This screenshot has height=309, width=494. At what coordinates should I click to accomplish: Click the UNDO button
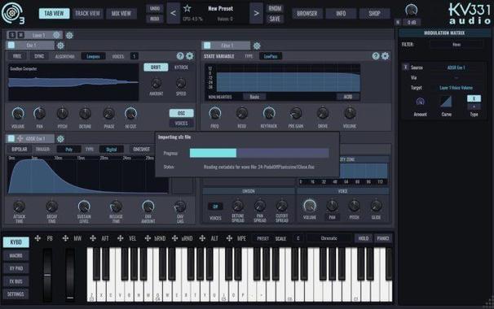point(155,8)
